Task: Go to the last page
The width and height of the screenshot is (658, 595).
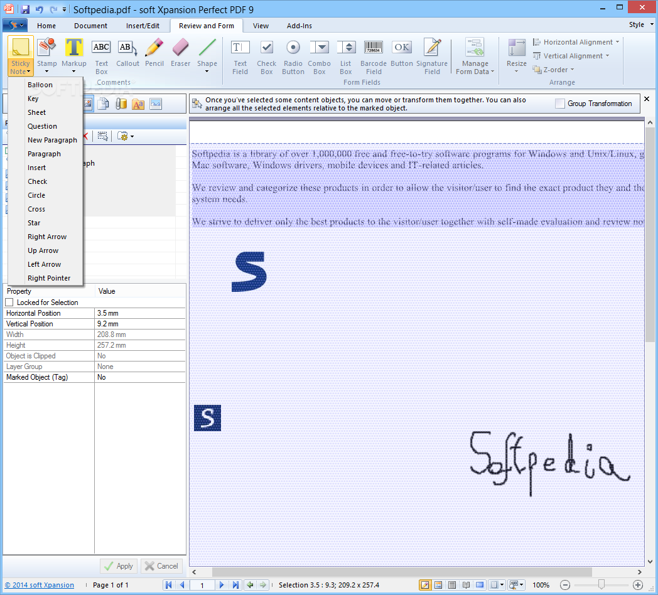Action: 235,584
